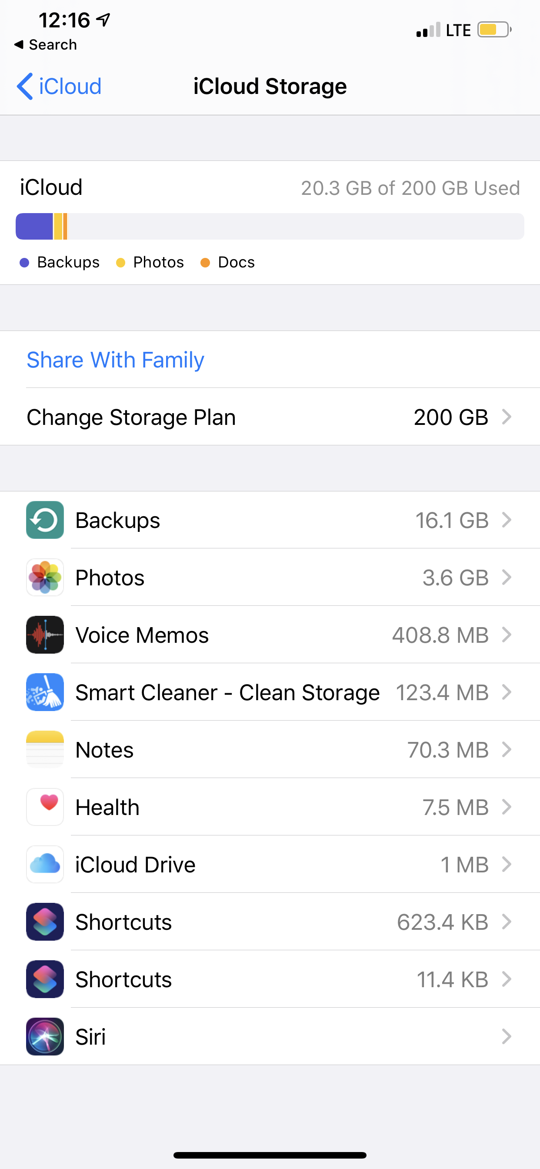540x1169 pixels.
Task: Tap the Siri app icon
Action: [44, 1036]
